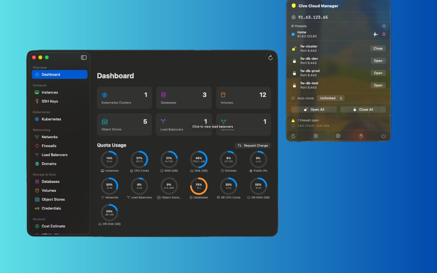Click the orange Databases 75% quota ring
Viewport: 437px width, 273px height.
(x=199, y=186)
